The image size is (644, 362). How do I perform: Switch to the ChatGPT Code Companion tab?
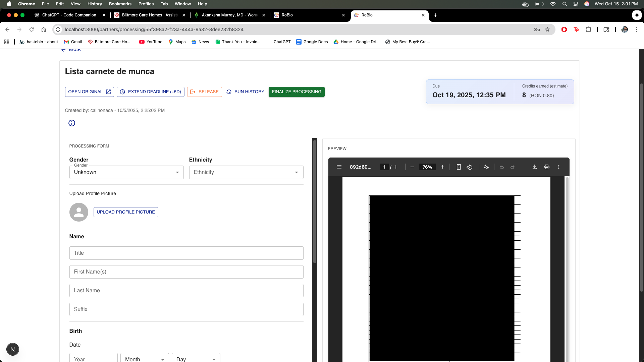click(69, 15)
